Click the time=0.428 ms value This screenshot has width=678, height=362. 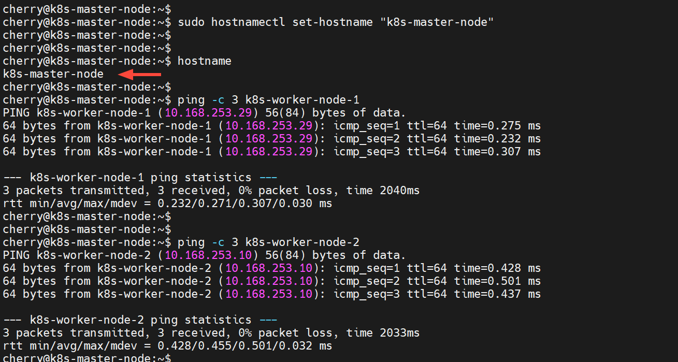pos(497,268)
